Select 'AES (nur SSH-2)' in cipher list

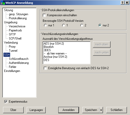[54, 44]
